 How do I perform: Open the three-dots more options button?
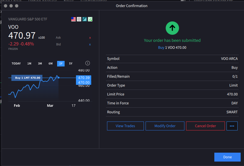point(232,126)
